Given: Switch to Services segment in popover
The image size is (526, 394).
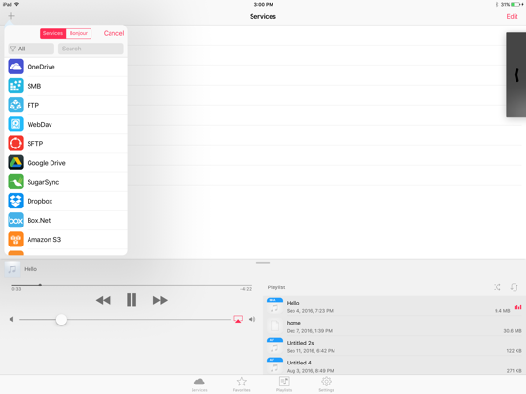Looking at the screenshot, I should 52,33.
